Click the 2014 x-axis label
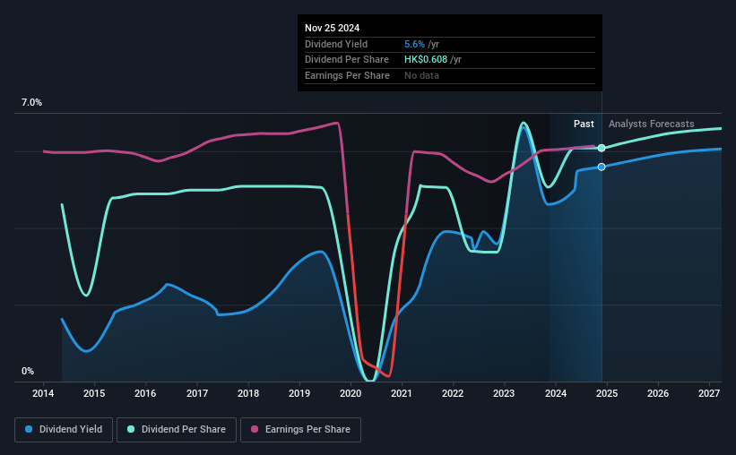 tap(43, 393)
